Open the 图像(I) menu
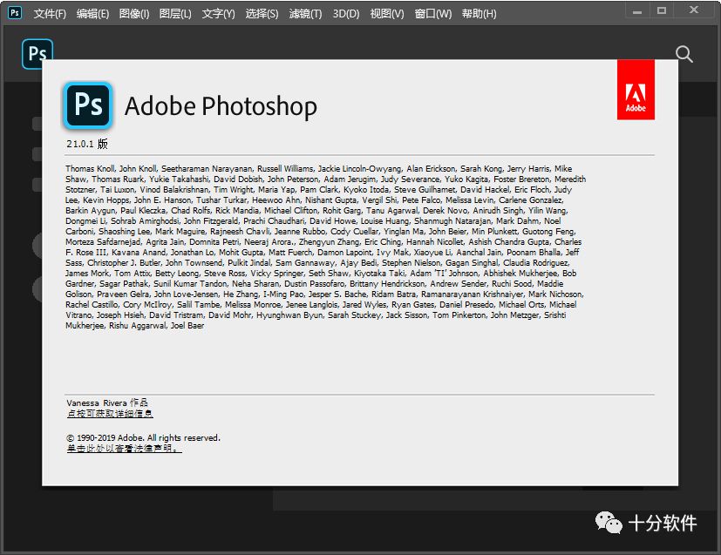This screenshot has height=555, width=721. pyautogui.click(x=133, y=14)
